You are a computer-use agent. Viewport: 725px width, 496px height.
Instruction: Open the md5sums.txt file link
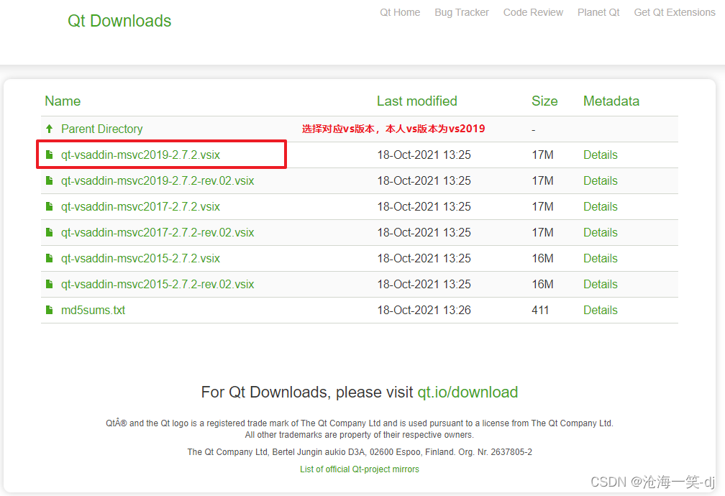click(x=93, y=310)
